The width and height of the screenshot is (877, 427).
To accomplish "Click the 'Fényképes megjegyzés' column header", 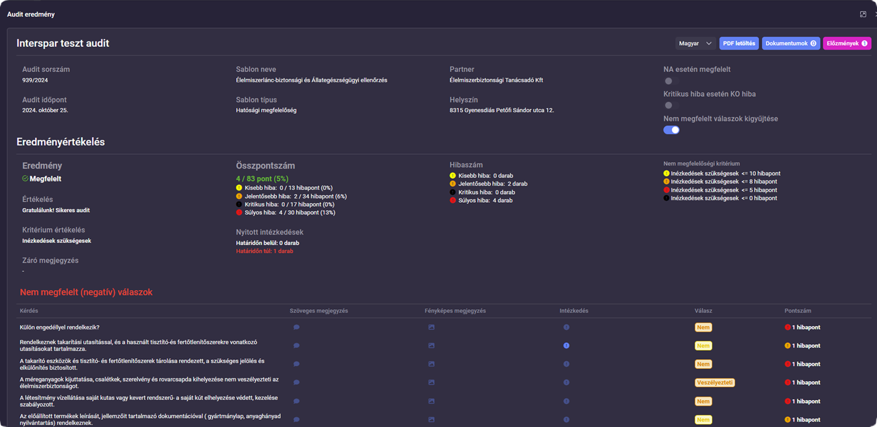I will 455,311.
